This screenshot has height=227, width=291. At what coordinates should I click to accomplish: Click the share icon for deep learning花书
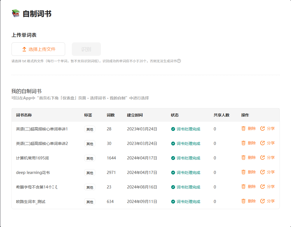pyautogui.click(x=262, y=172)
